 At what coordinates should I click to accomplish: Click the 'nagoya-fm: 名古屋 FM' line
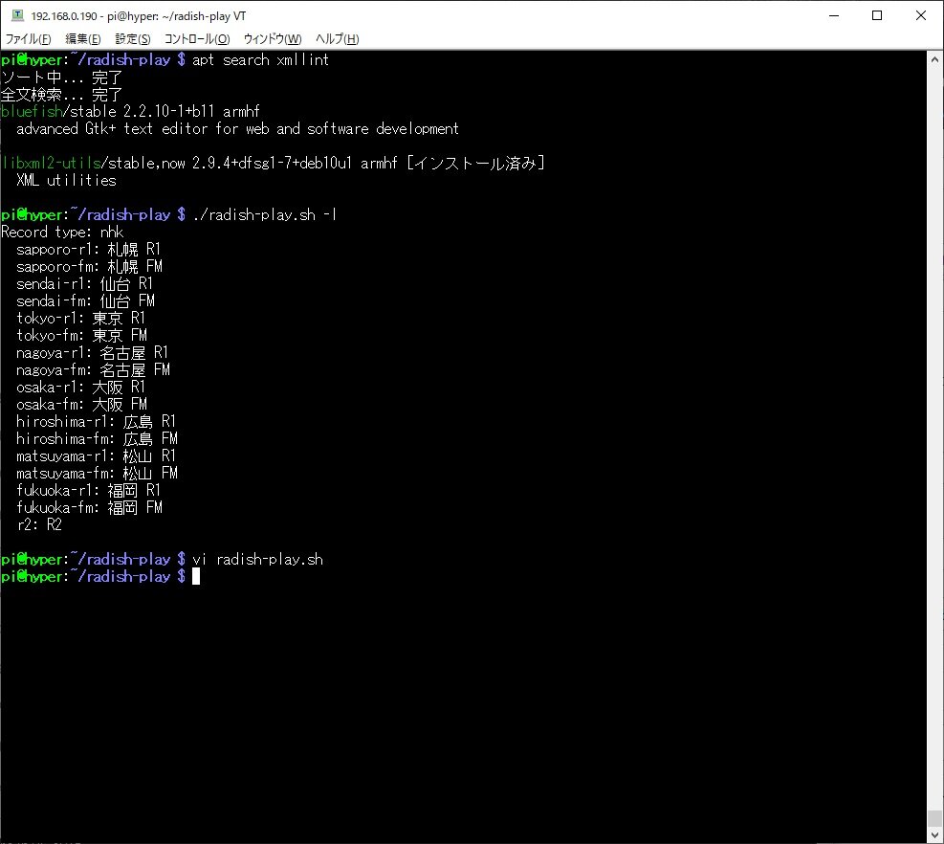pos(94,369)
